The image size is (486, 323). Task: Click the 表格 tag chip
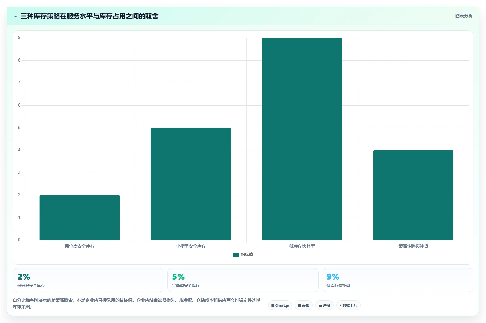tap(303, 305)
